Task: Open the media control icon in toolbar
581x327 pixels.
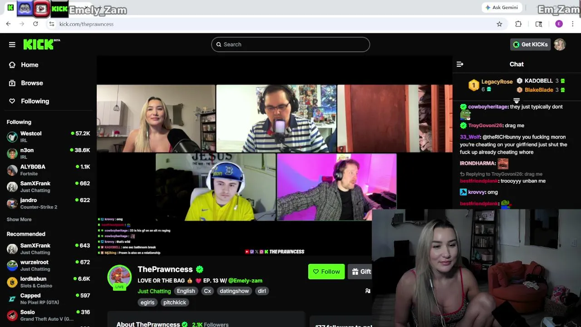Action: [539, 24]
